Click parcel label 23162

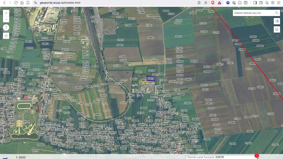pos(204,31)
